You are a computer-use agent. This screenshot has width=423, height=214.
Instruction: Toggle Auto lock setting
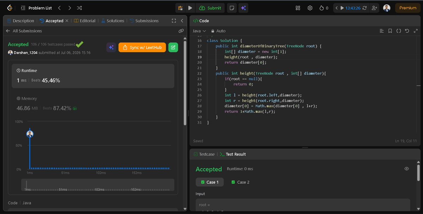218,31
